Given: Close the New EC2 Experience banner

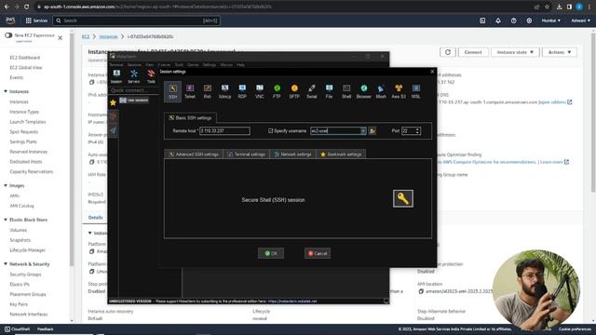Looking at the screenshot, I should (x=60, y=38).
